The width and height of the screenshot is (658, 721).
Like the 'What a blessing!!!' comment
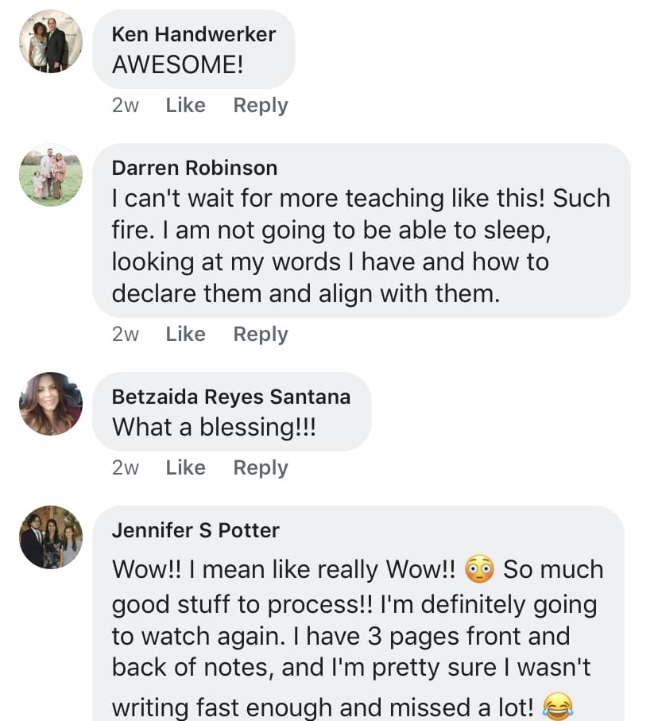(x=185, y=467)
